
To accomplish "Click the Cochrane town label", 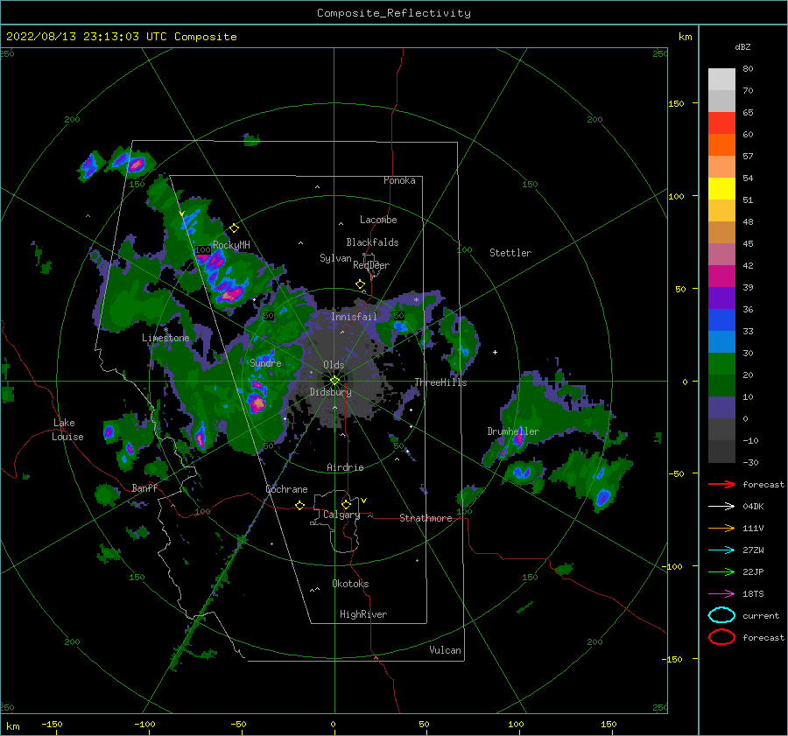I will click(286, 489).
